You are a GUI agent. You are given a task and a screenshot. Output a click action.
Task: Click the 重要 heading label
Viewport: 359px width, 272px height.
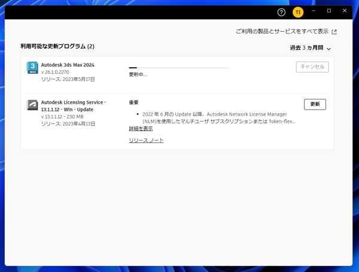coord(133,102)
